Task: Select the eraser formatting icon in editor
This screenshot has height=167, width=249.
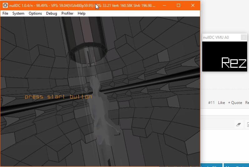Action: [238, 125]
